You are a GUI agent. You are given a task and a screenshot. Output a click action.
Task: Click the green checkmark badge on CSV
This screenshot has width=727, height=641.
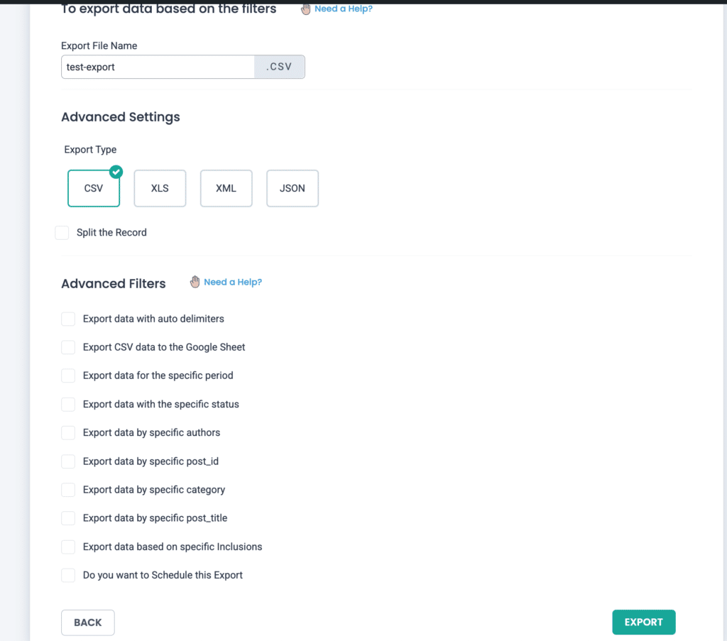click(116, 172)
